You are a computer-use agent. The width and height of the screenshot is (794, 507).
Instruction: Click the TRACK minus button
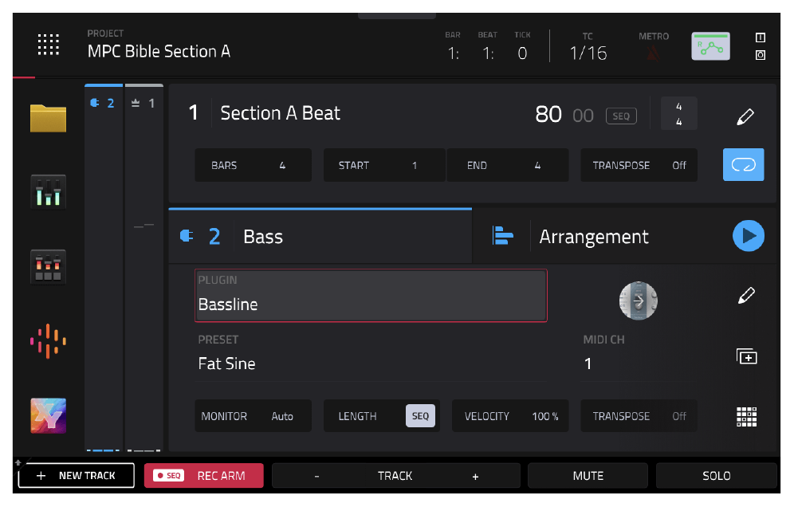point(316,476)
